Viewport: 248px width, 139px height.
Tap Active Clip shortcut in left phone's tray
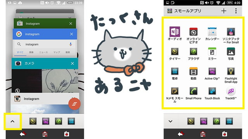pos(46,121)
